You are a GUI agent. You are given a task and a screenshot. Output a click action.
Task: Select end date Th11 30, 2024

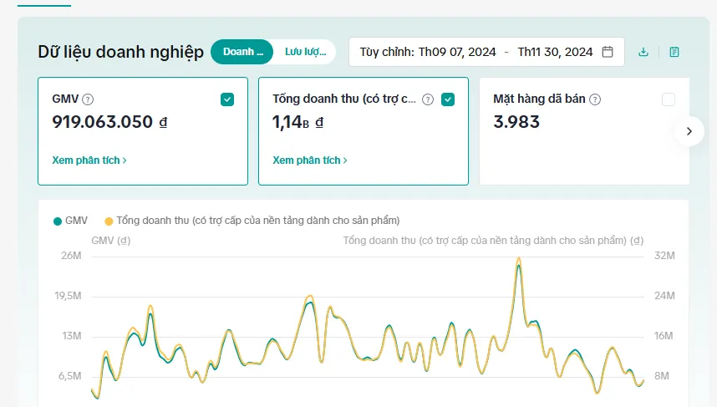tap(555, 52)
